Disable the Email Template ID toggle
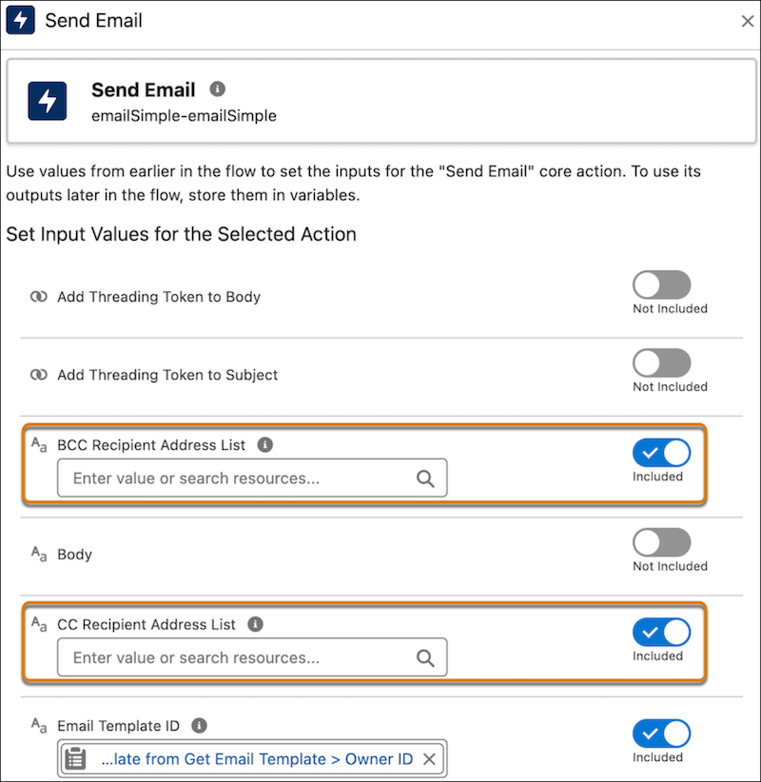The image size is (761, 782). (661, 733)
